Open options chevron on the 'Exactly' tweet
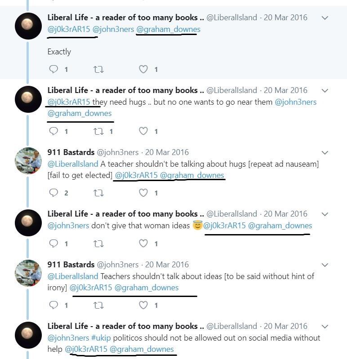This screenshot has height=359, width=347. 325,18
